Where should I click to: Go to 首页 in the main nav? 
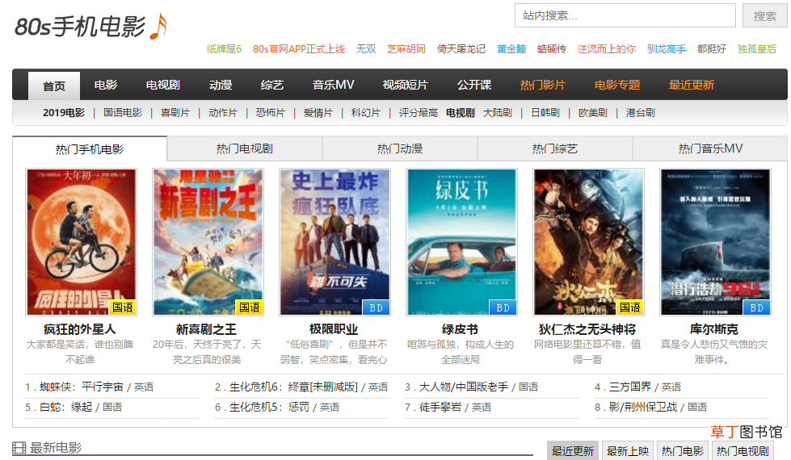54,86
